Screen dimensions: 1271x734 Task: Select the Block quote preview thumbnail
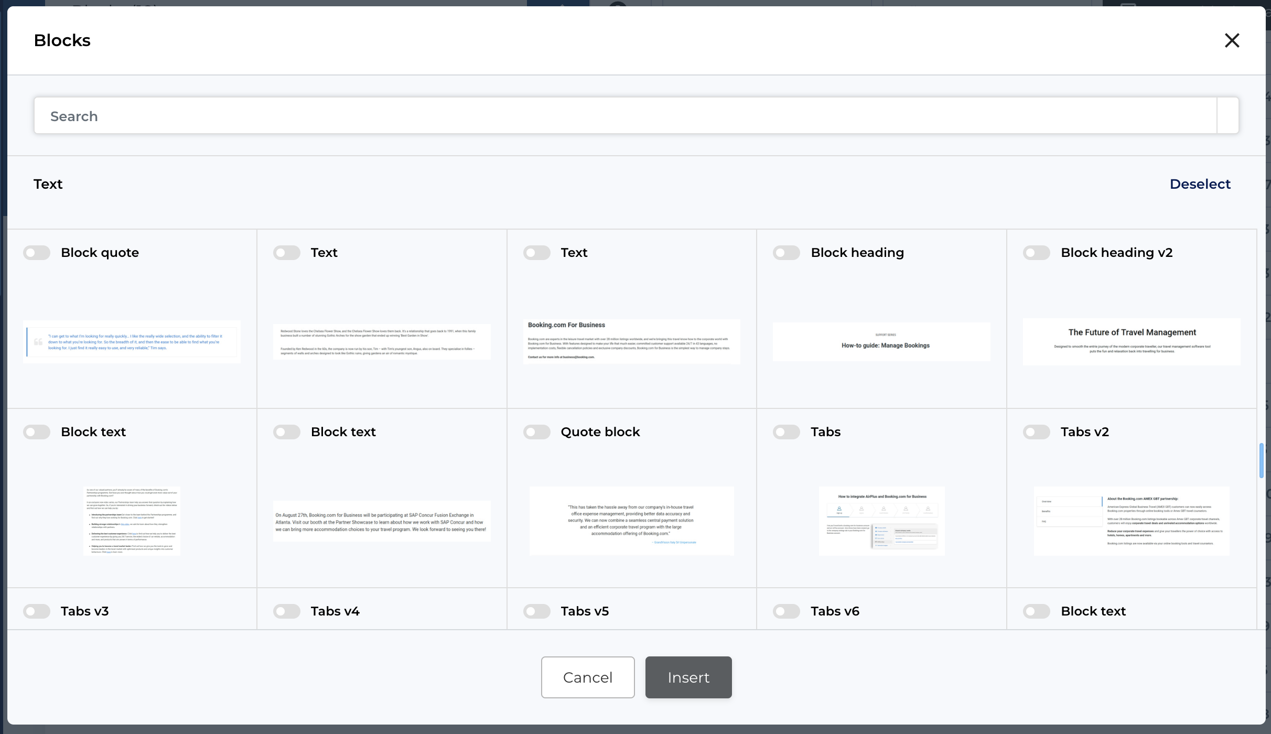click(132, 342)
